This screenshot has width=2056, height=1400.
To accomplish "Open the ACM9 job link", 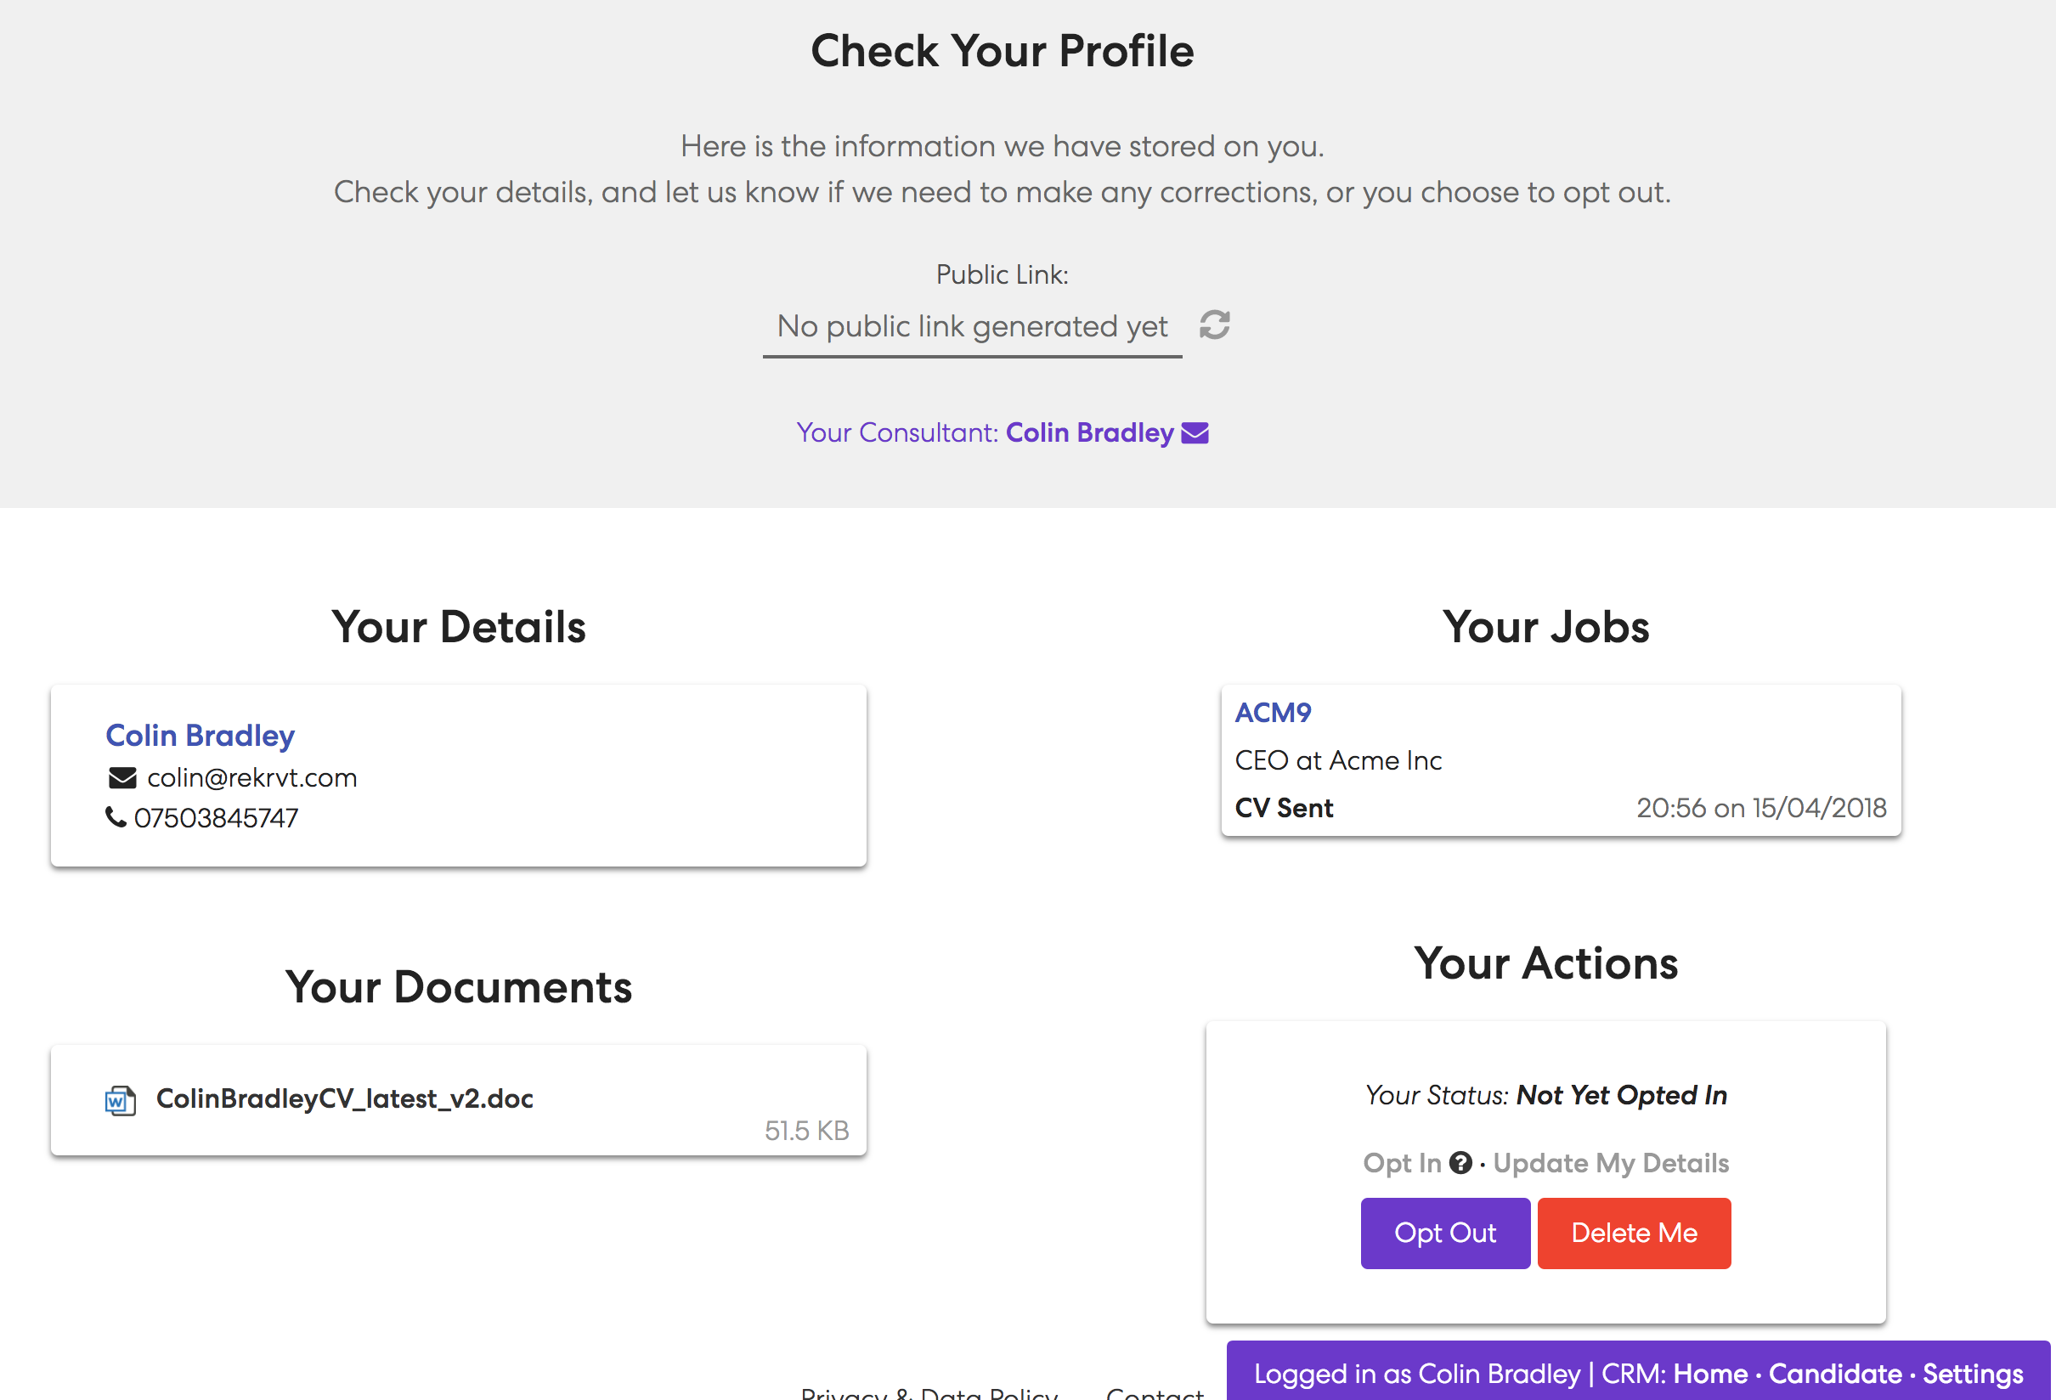I will tap(1273, 712).
